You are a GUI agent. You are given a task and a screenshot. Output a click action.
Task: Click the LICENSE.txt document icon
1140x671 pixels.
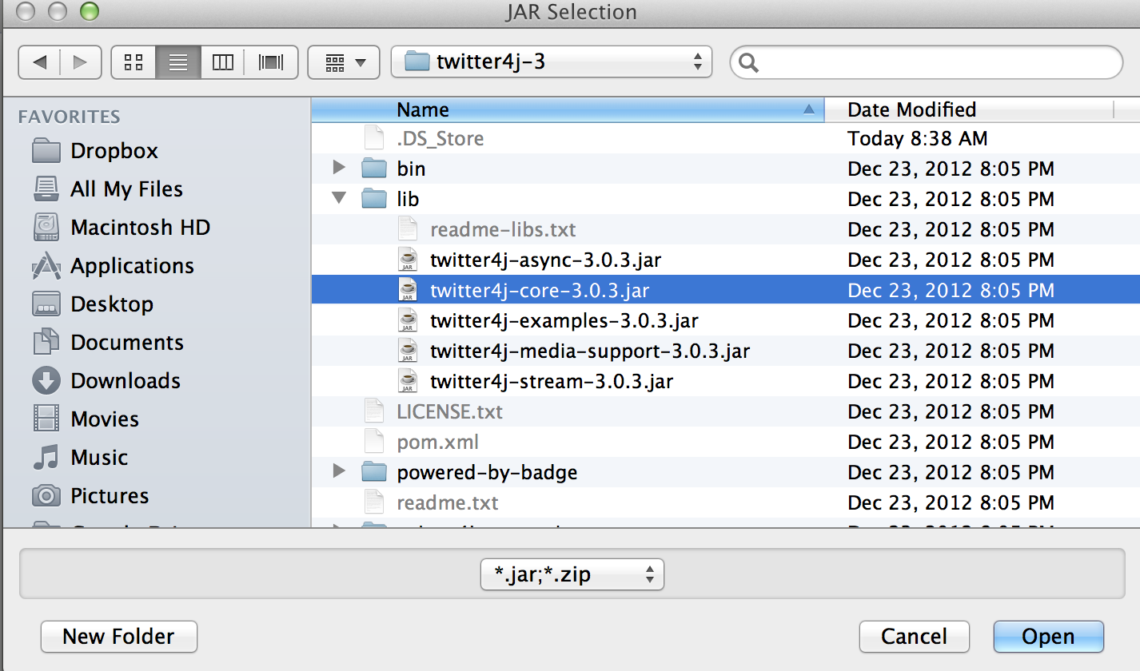[373, 411]
